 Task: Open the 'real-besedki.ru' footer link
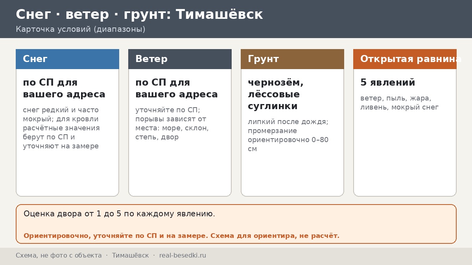click(x=183, y=256)
